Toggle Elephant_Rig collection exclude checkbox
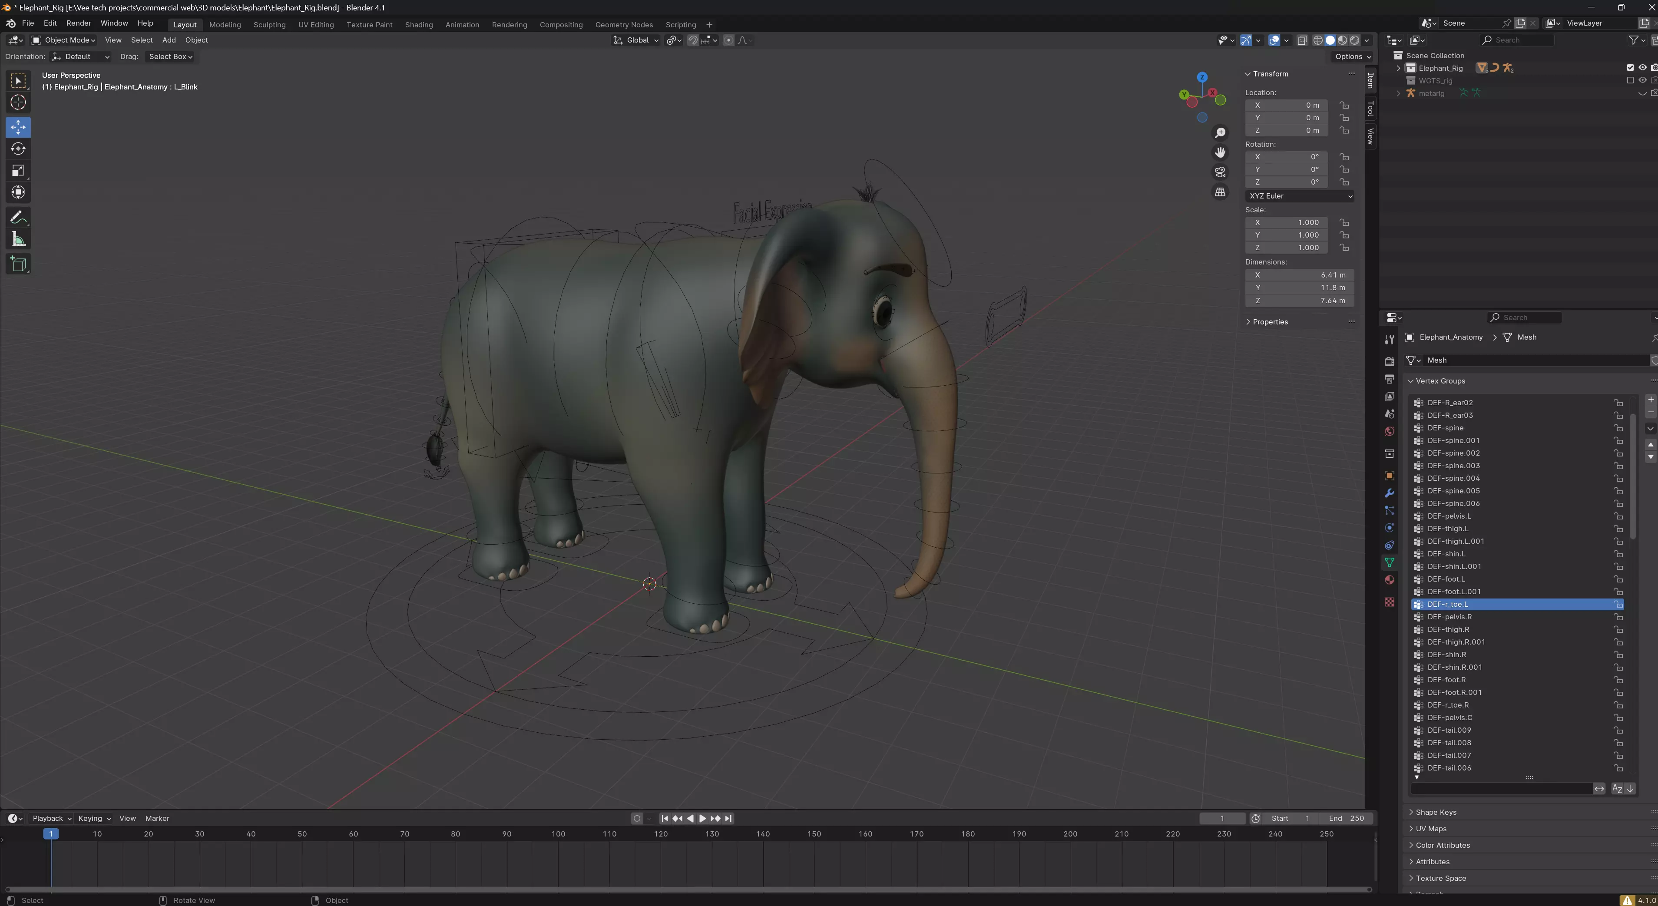1658x906 pixels. [1630, 68]
